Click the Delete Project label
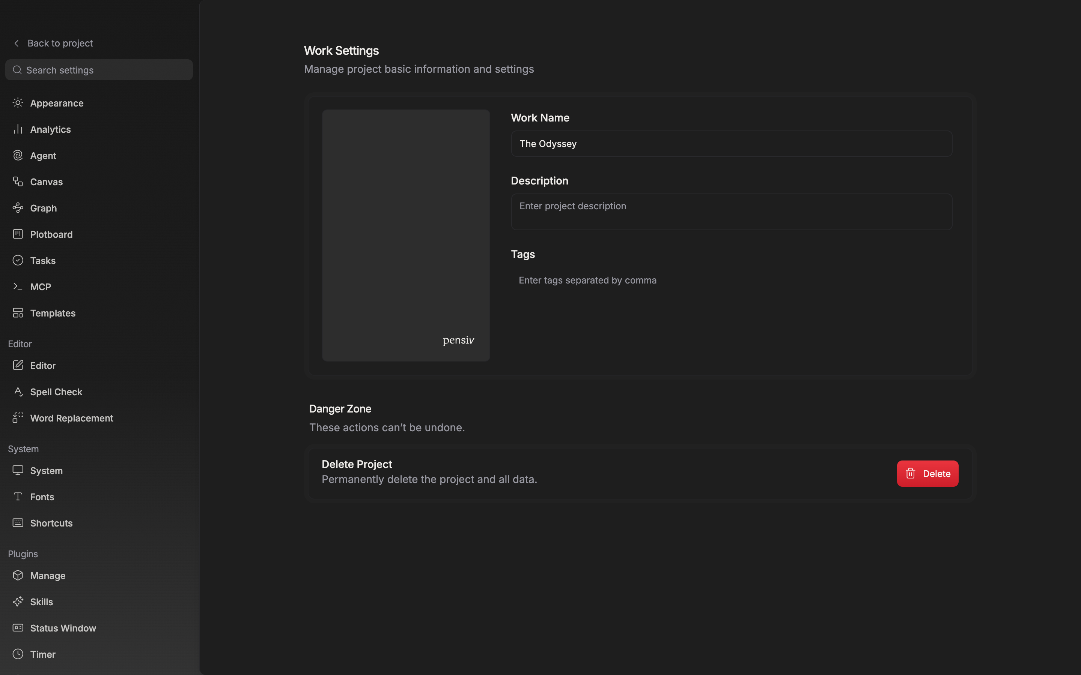The image size is (1081, 675). point(357,464)
